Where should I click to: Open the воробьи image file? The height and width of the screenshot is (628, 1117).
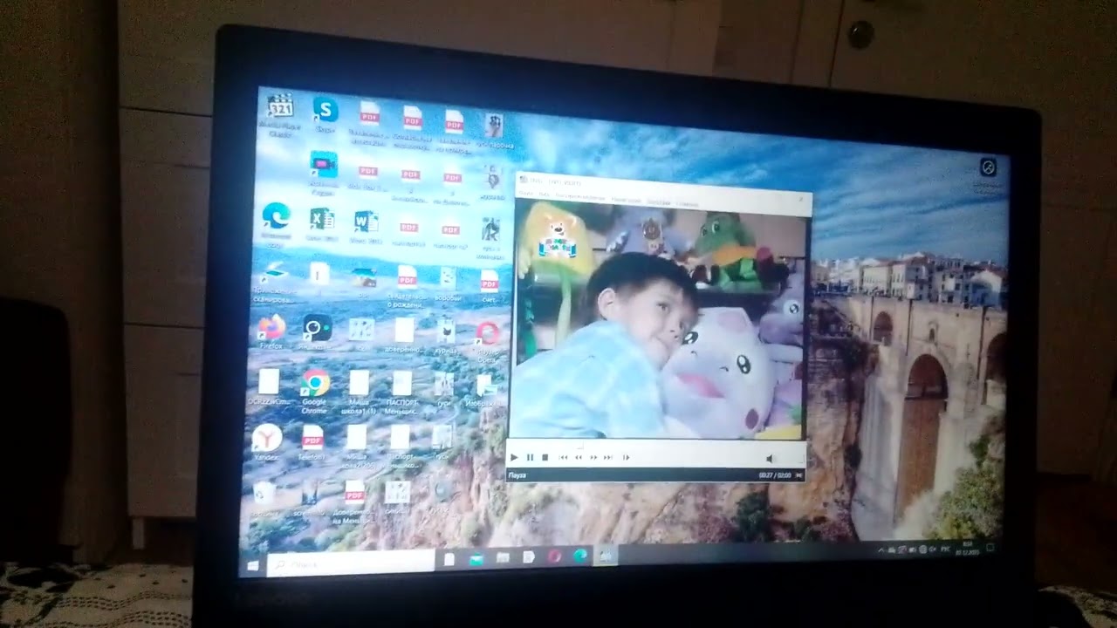click(448, 283)
